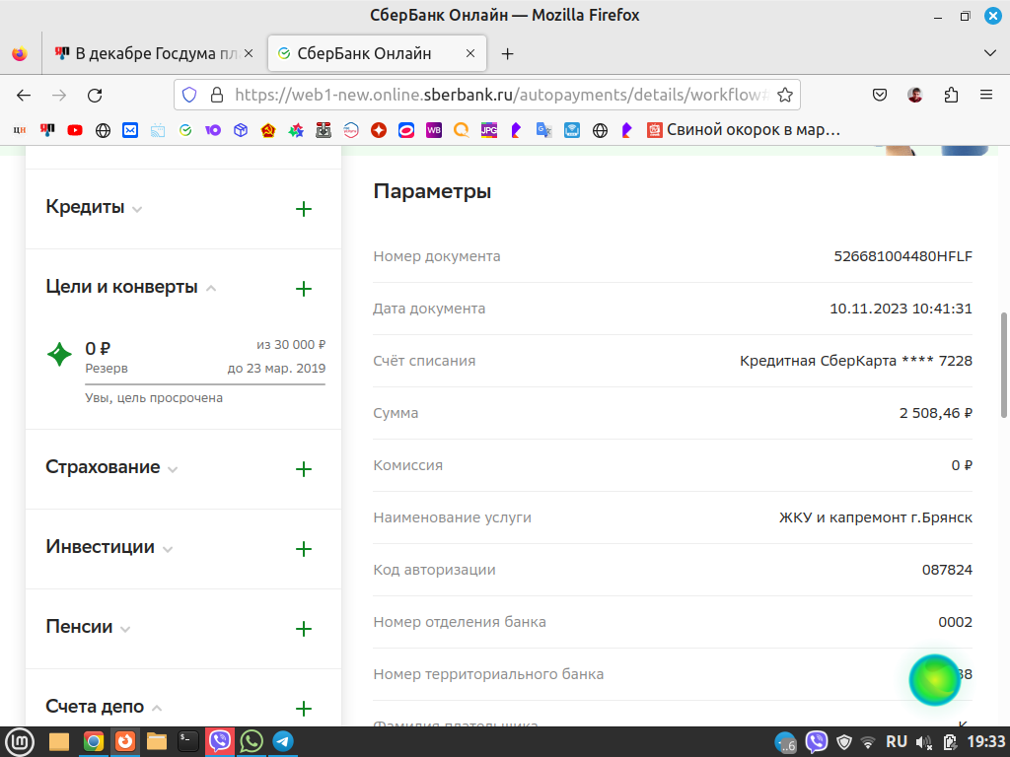This screenshot has height=757, width=1010.
Task: List all tabs with the dropdown arrow
Action: pyautogui.click(x=990, y=53)
